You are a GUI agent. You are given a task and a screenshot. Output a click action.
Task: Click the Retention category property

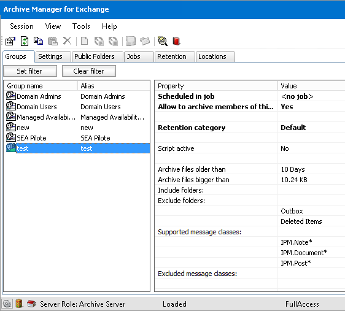tap(192, 128)
